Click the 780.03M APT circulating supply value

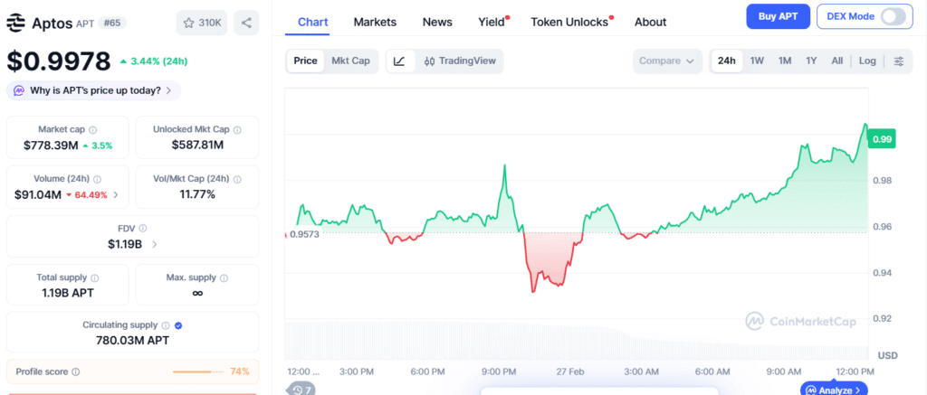click(x=132, y=340)
